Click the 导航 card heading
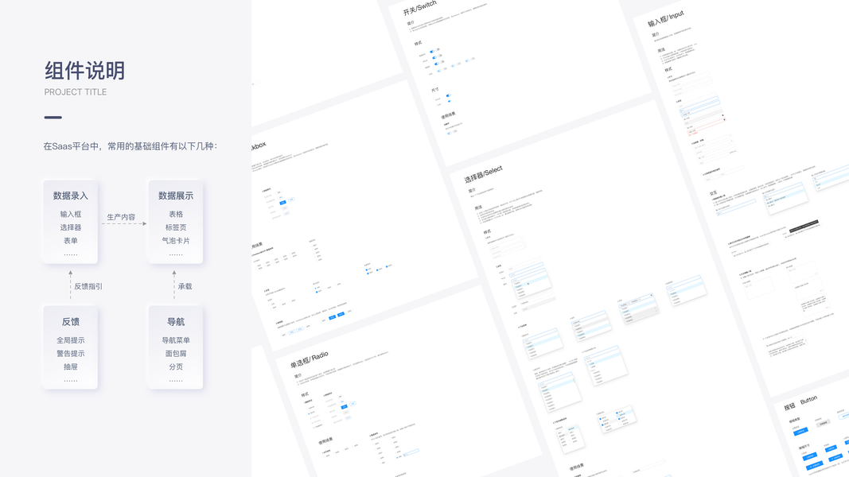Viewport: 849px width, 477px height. point(175,322)
